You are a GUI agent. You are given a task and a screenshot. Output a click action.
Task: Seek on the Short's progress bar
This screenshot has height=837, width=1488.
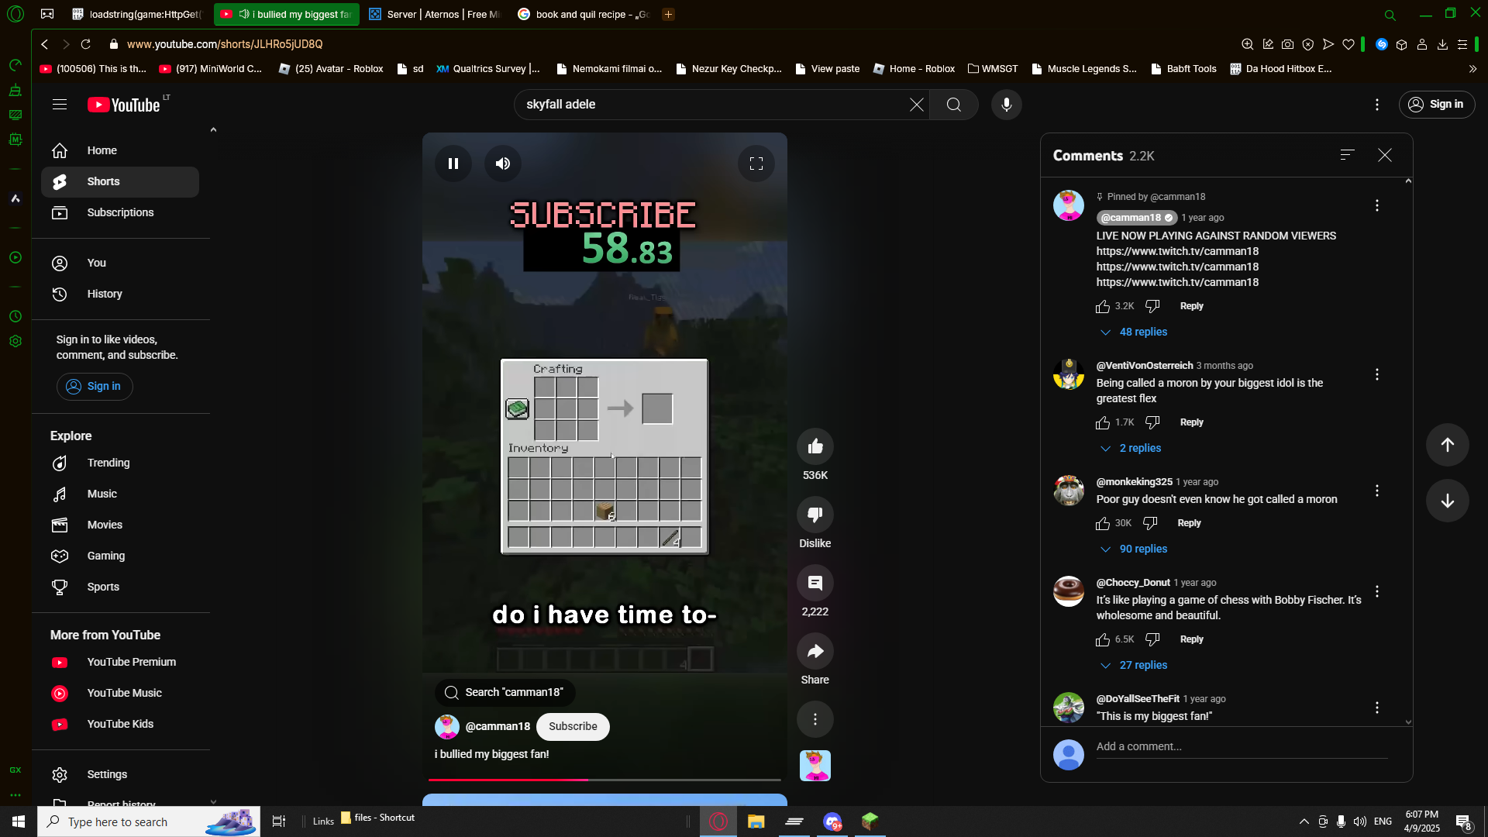604,780
